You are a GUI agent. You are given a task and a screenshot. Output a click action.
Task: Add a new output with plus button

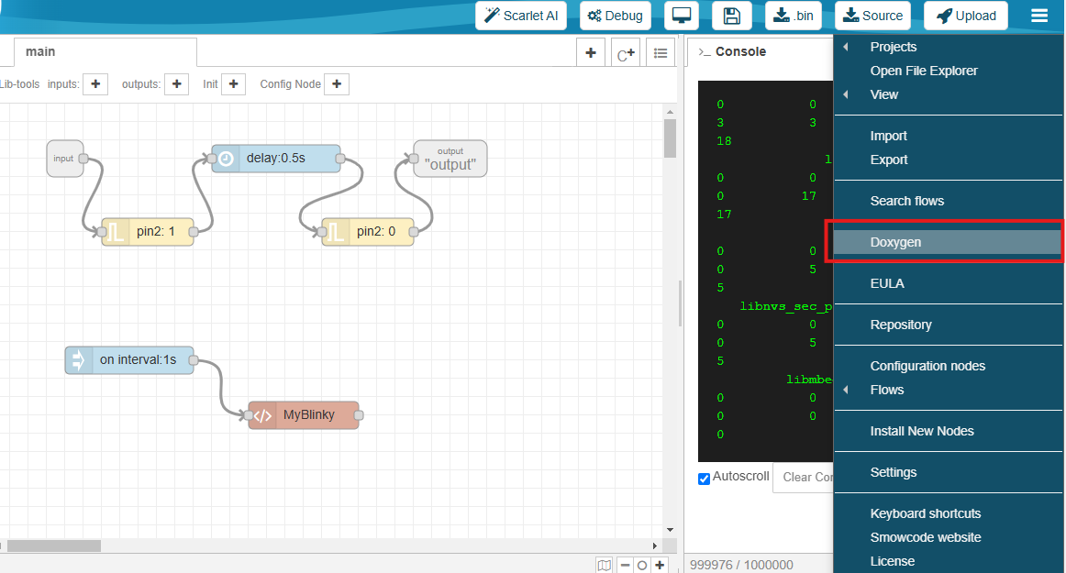(x=177, y=84)
